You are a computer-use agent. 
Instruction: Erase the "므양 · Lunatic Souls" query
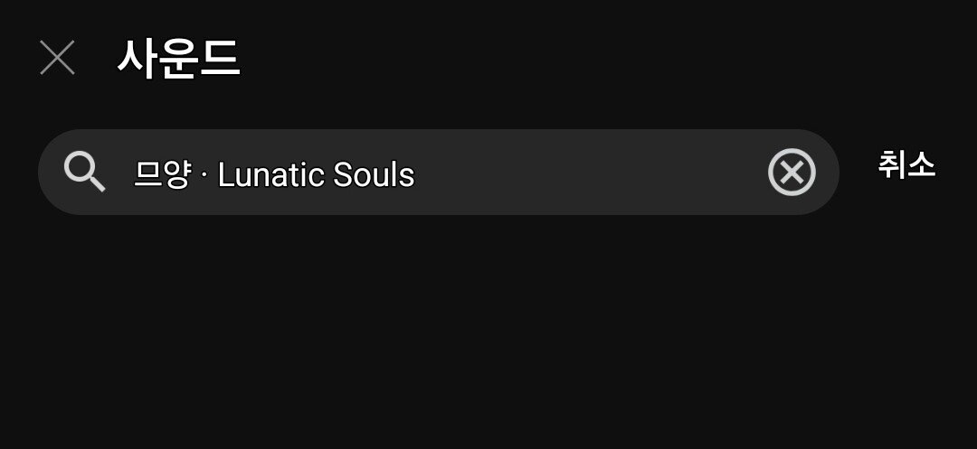[792, 173]
